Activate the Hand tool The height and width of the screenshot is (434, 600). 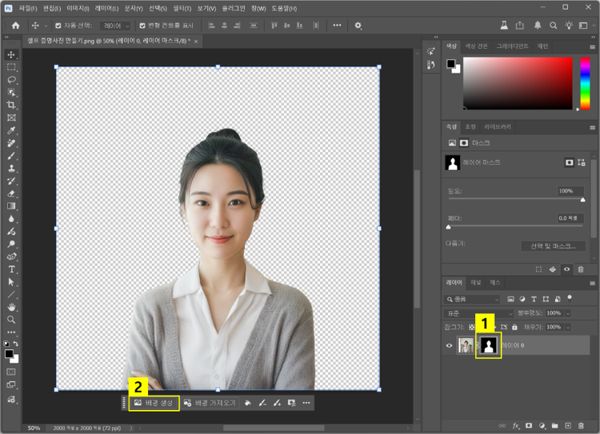coord(11,307)
